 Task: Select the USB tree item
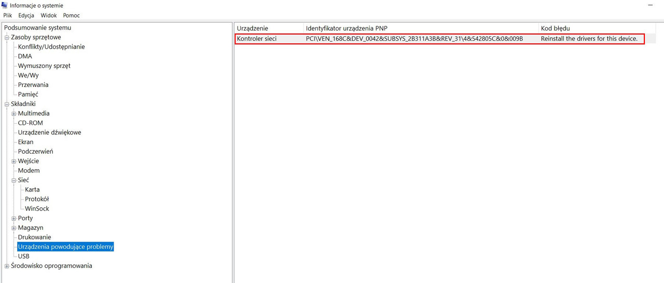click(23, 256)
